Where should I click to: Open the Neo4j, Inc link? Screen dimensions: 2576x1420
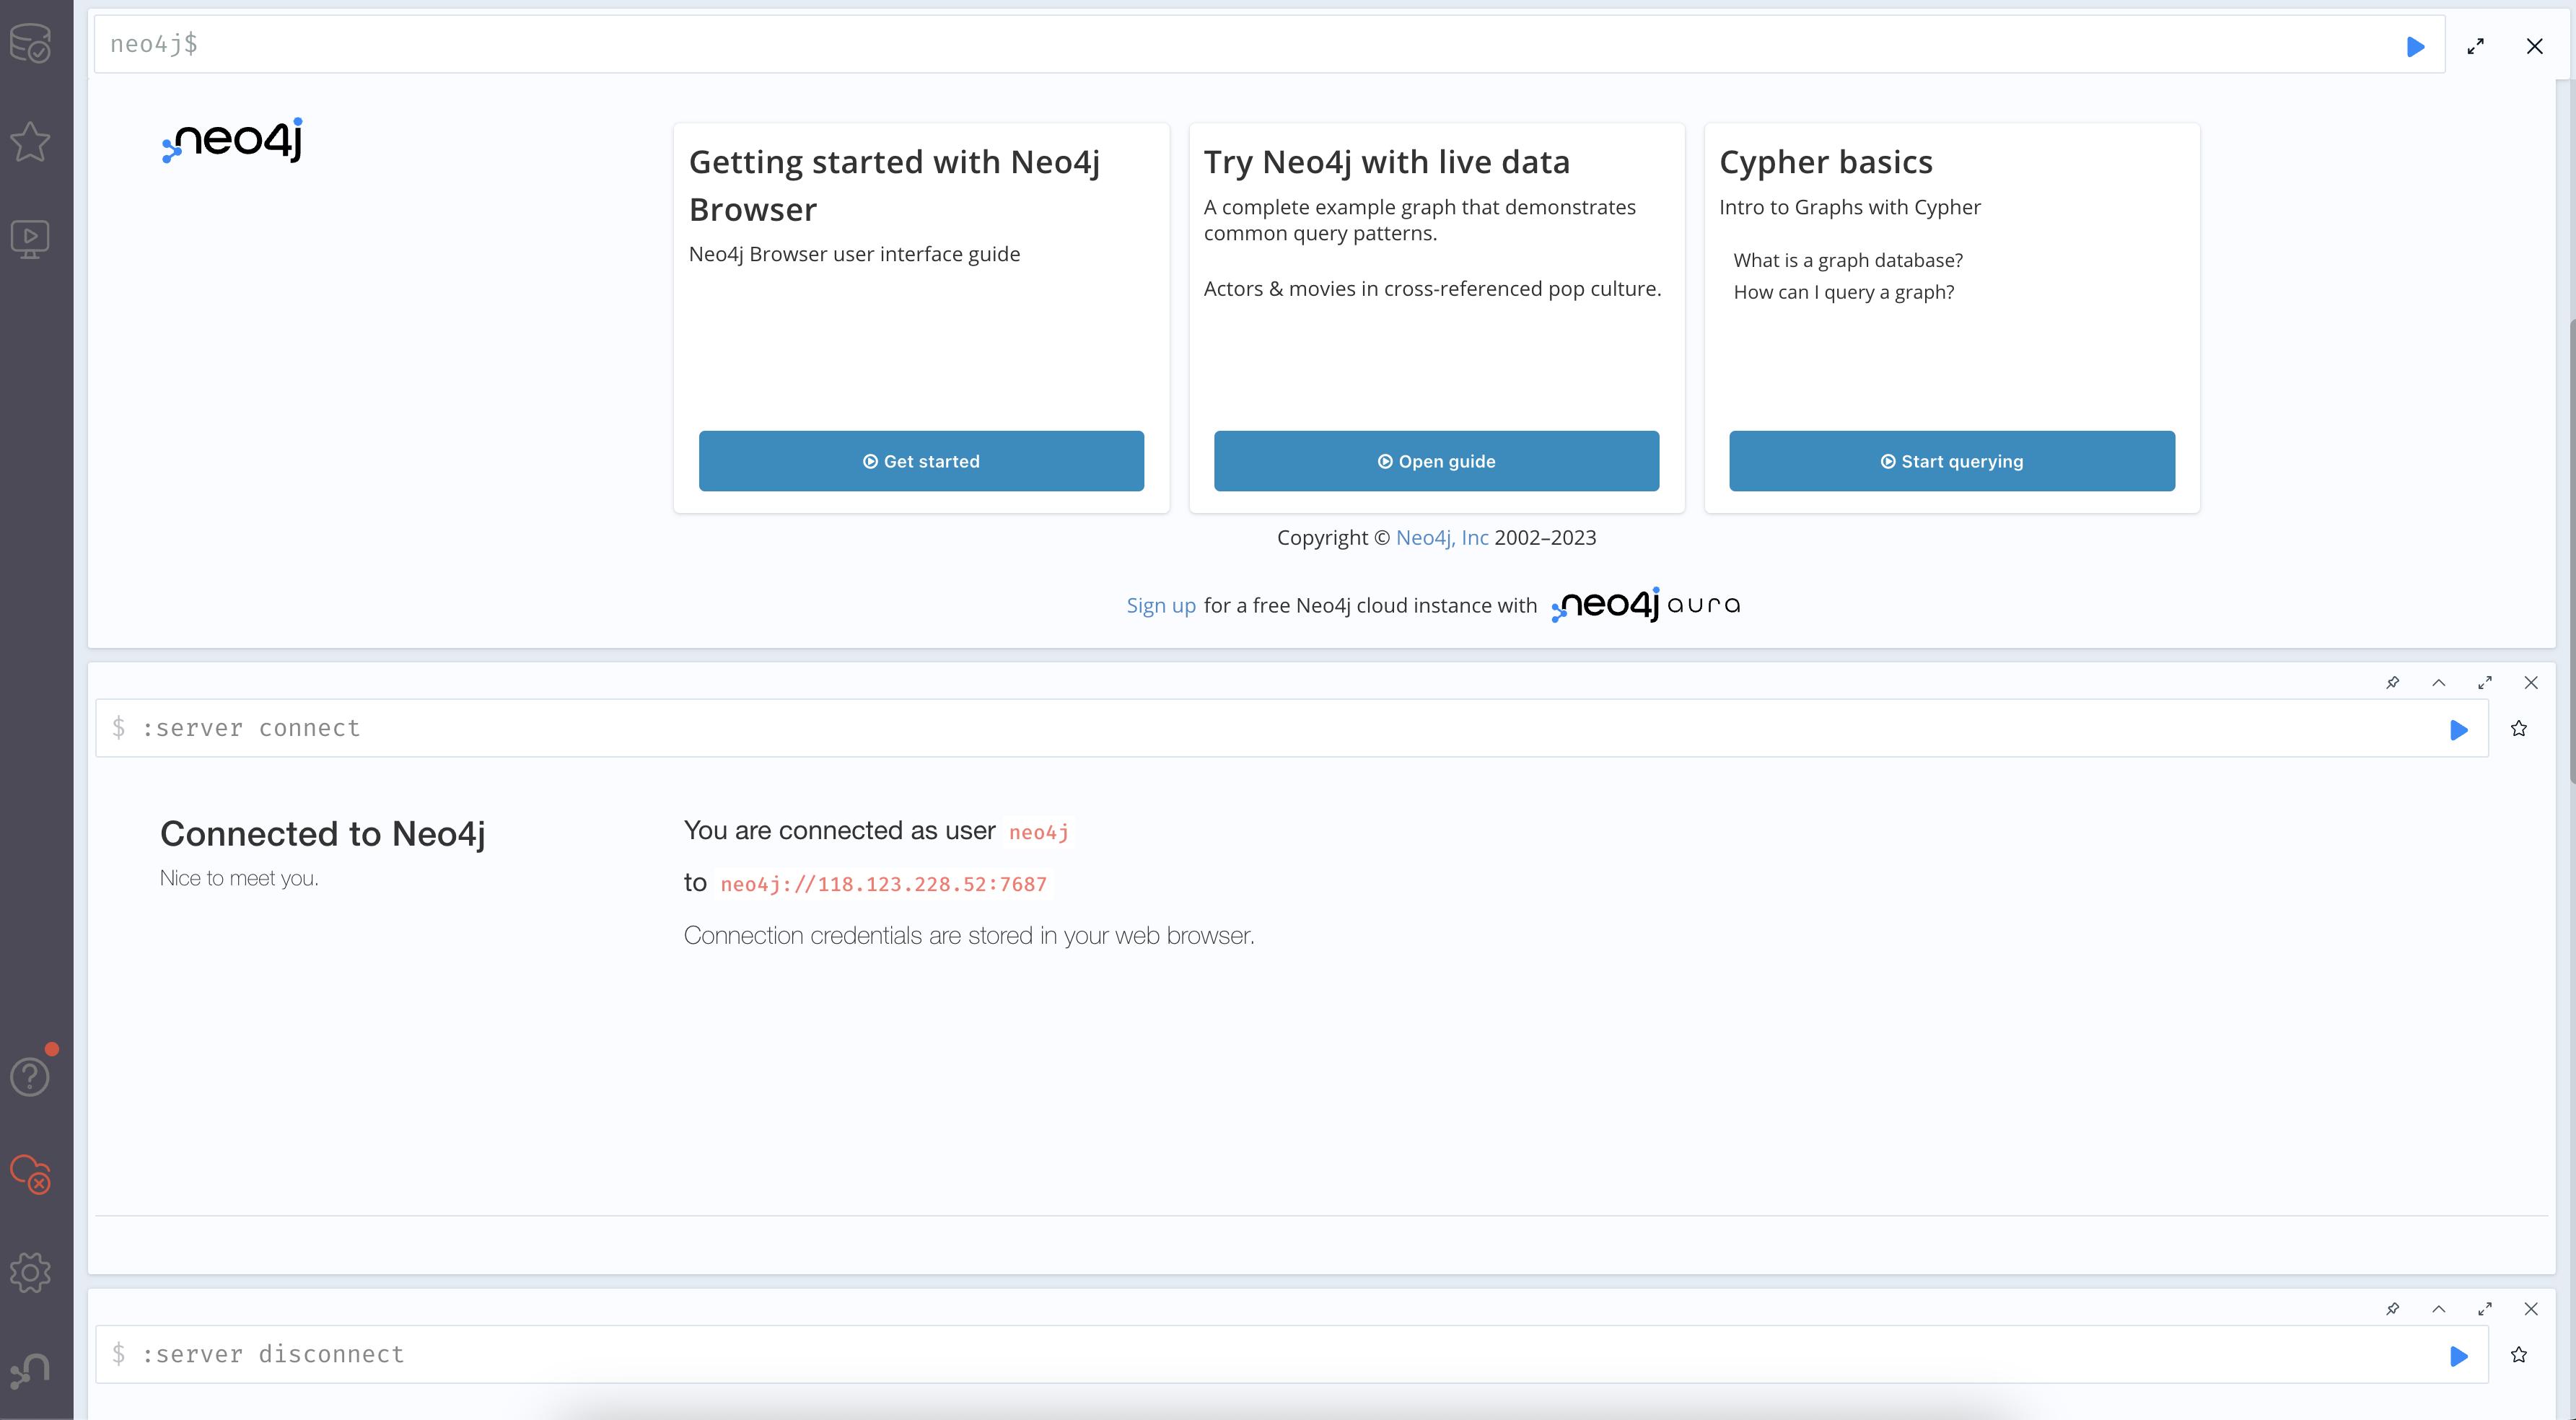[1442, 537]
